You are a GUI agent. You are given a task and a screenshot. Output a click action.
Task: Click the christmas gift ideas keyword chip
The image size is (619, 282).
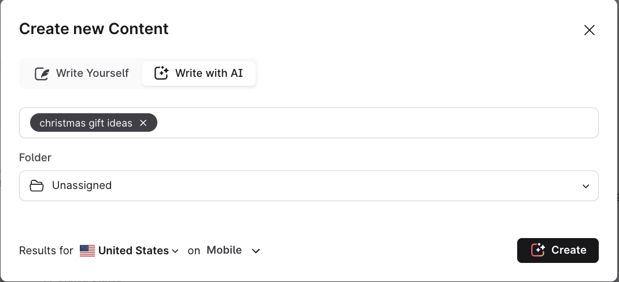click(x=86, y=123)
